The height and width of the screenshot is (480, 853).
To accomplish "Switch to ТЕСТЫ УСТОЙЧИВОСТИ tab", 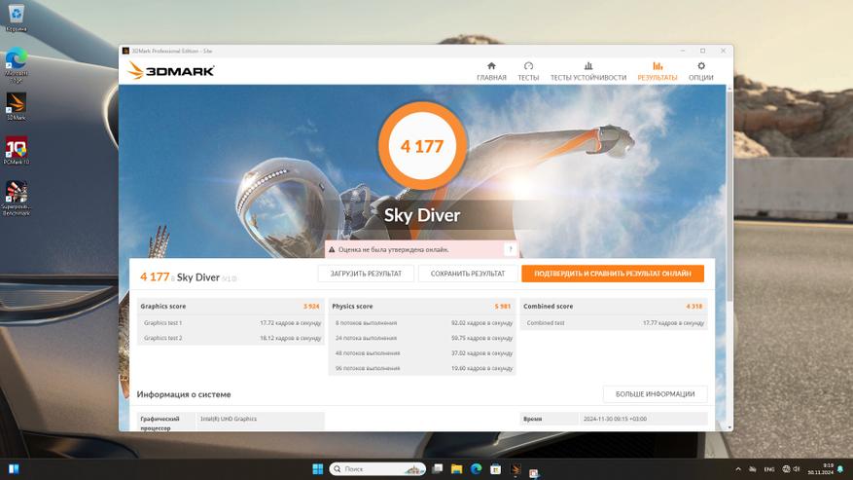I will [x=588, y=71].
